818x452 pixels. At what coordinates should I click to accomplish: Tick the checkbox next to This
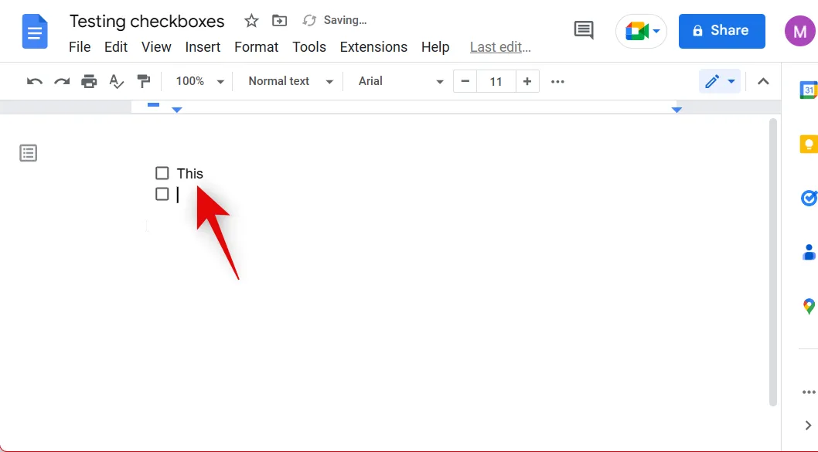[162, 173]
